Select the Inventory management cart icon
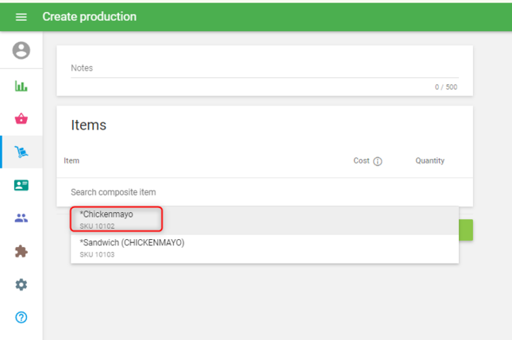 pos(21,152)
